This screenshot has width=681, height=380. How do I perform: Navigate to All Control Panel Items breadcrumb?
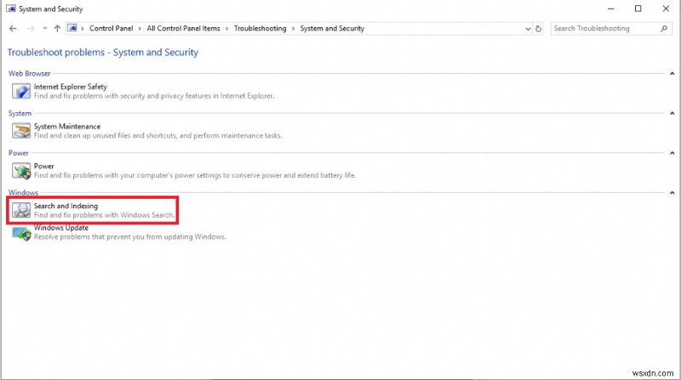pyautogui.click(x=183, y=28)
